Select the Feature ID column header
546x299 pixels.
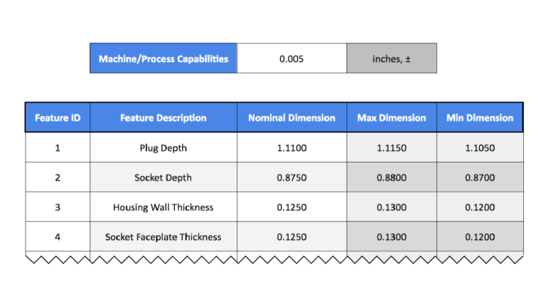click(58, 118)
